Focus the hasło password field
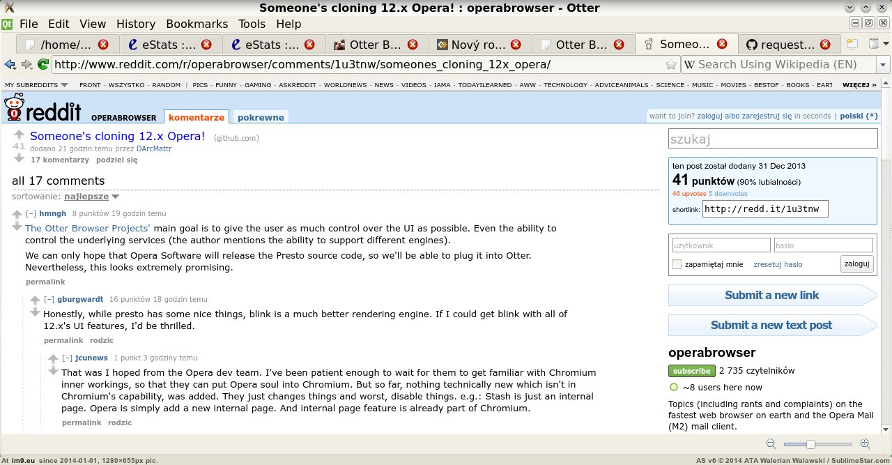Screen dimensions: 892x465 pos(824,245)
